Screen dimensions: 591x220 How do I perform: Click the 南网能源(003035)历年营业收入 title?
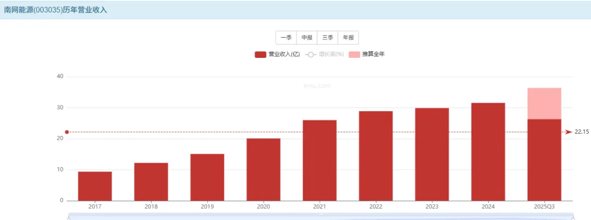55,10
